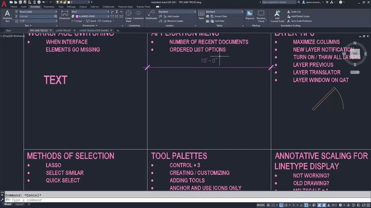Open the Manage ribbon tab
371x208 pixels.
pos(71,7)
